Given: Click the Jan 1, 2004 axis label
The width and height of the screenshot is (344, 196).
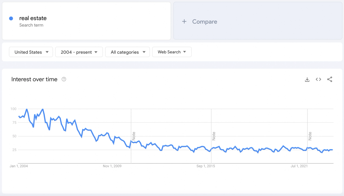Looking at the screenshot, I should click(x=19, y=166).
